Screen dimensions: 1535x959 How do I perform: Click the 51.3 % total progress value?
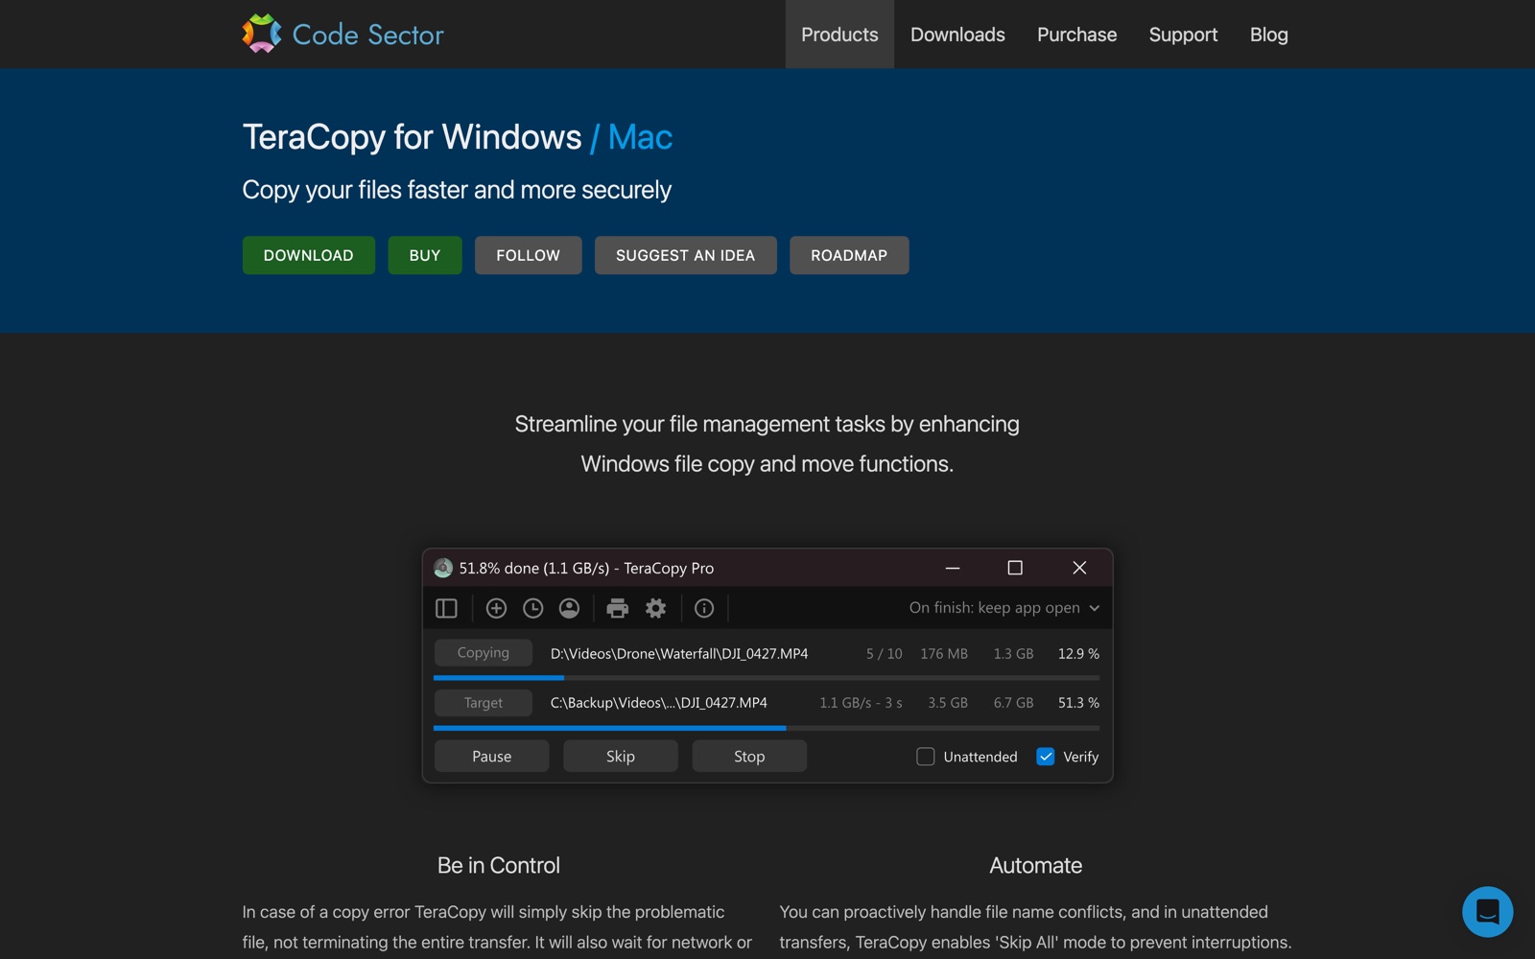pyautogui.click(x=1078, y=703)
